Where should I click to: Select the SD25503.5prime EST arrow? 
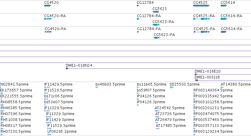point(172,87)
